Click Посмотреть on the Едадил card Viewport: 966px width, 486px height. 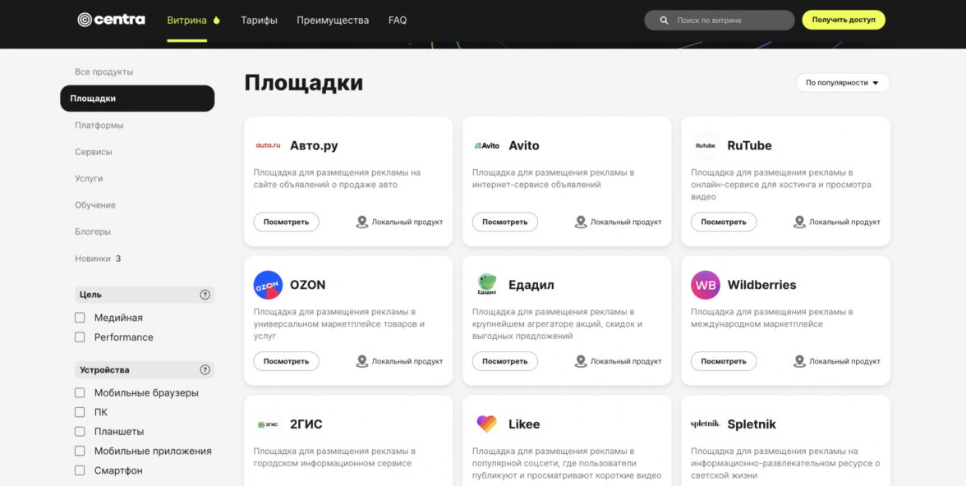click(505, 361)
